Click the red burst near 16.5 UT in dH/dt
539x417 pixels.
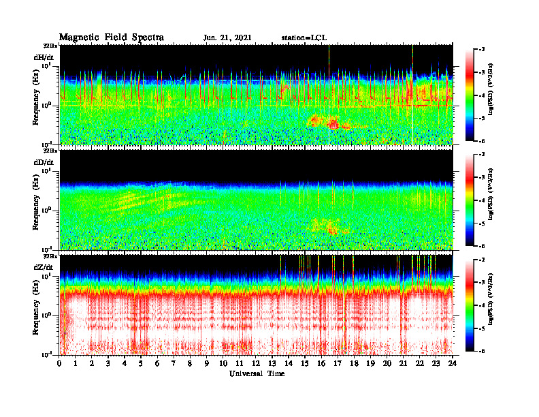[x=333, y=124]
